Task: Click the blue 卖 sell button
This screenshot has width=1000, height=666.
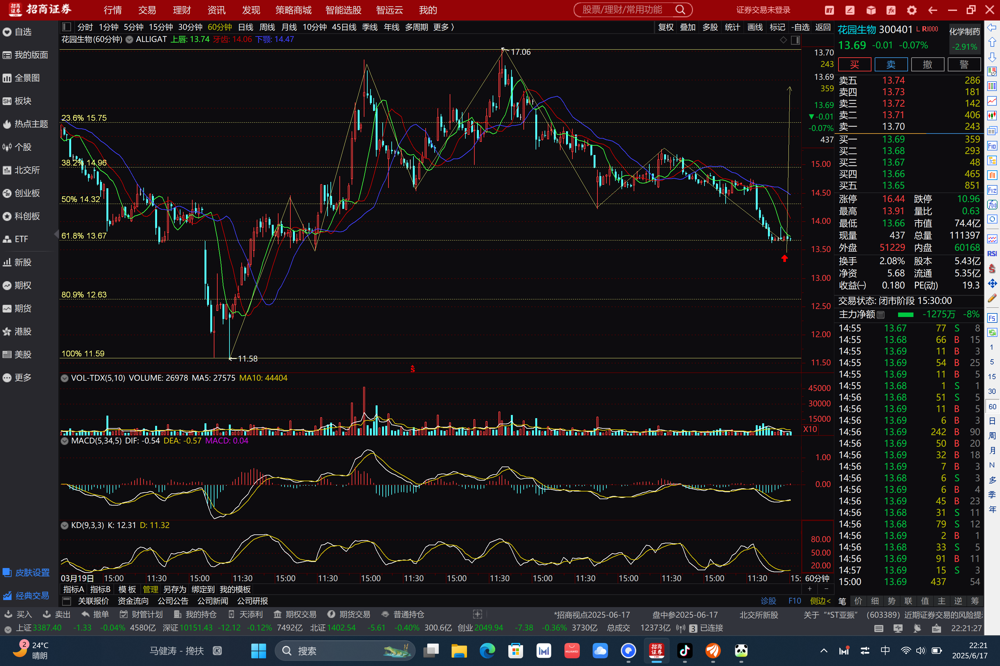Action: (x=891, y=65)
